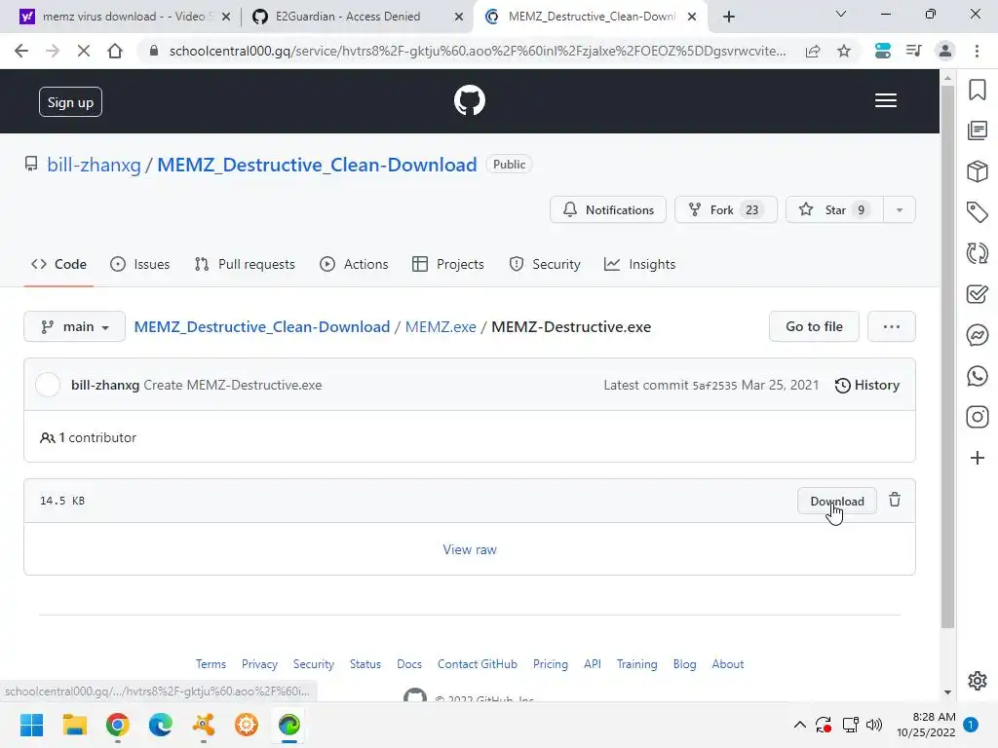The height and width of the screenshot is (748, 998).
Task: Open the Terms footer link
Action: [x=211, y=664]
